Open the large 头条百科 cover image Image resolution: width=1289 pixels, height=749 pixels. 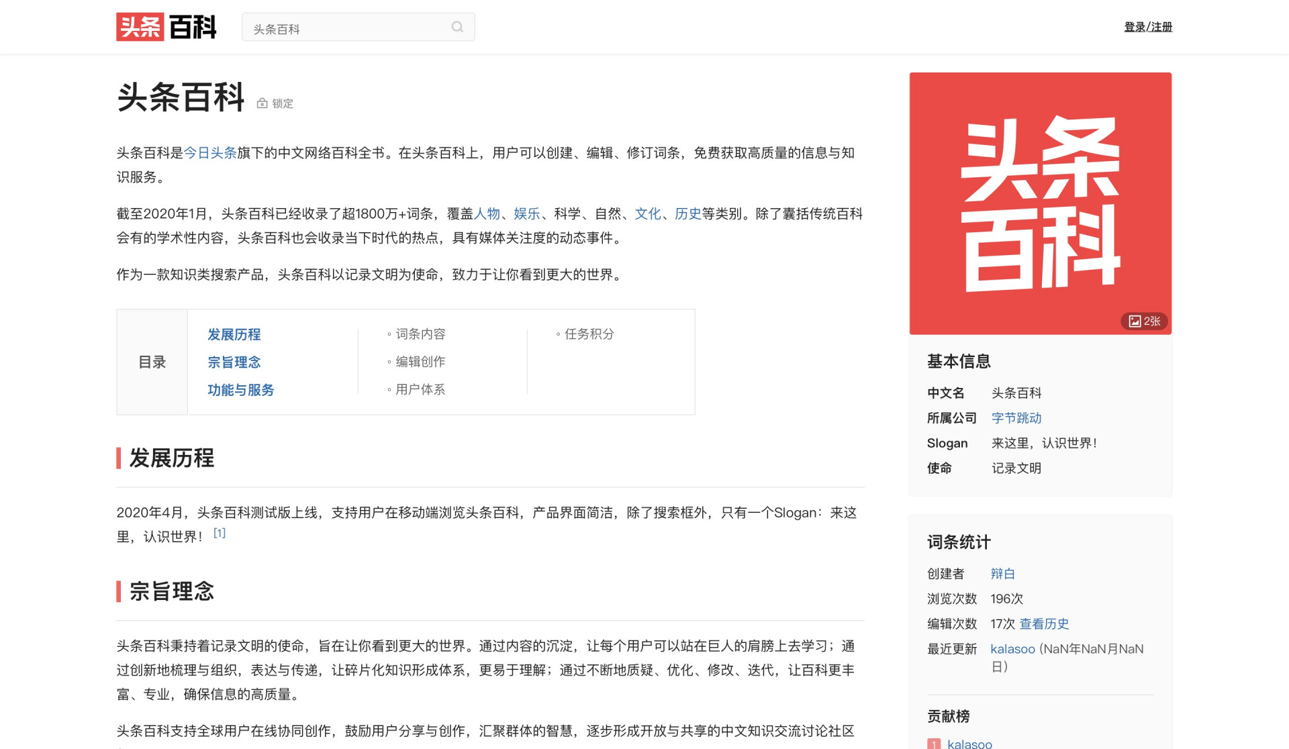[1040, 203]
